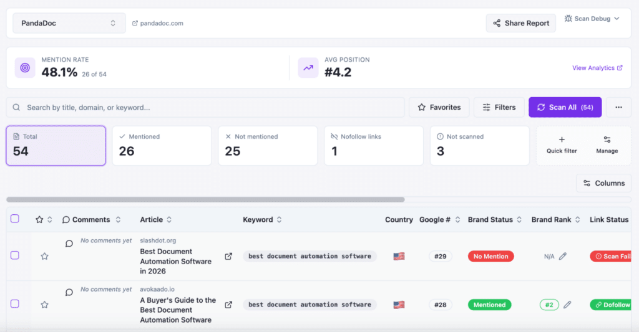Click the avg position trend icon
639x332 pixels.
click(308, 67)
